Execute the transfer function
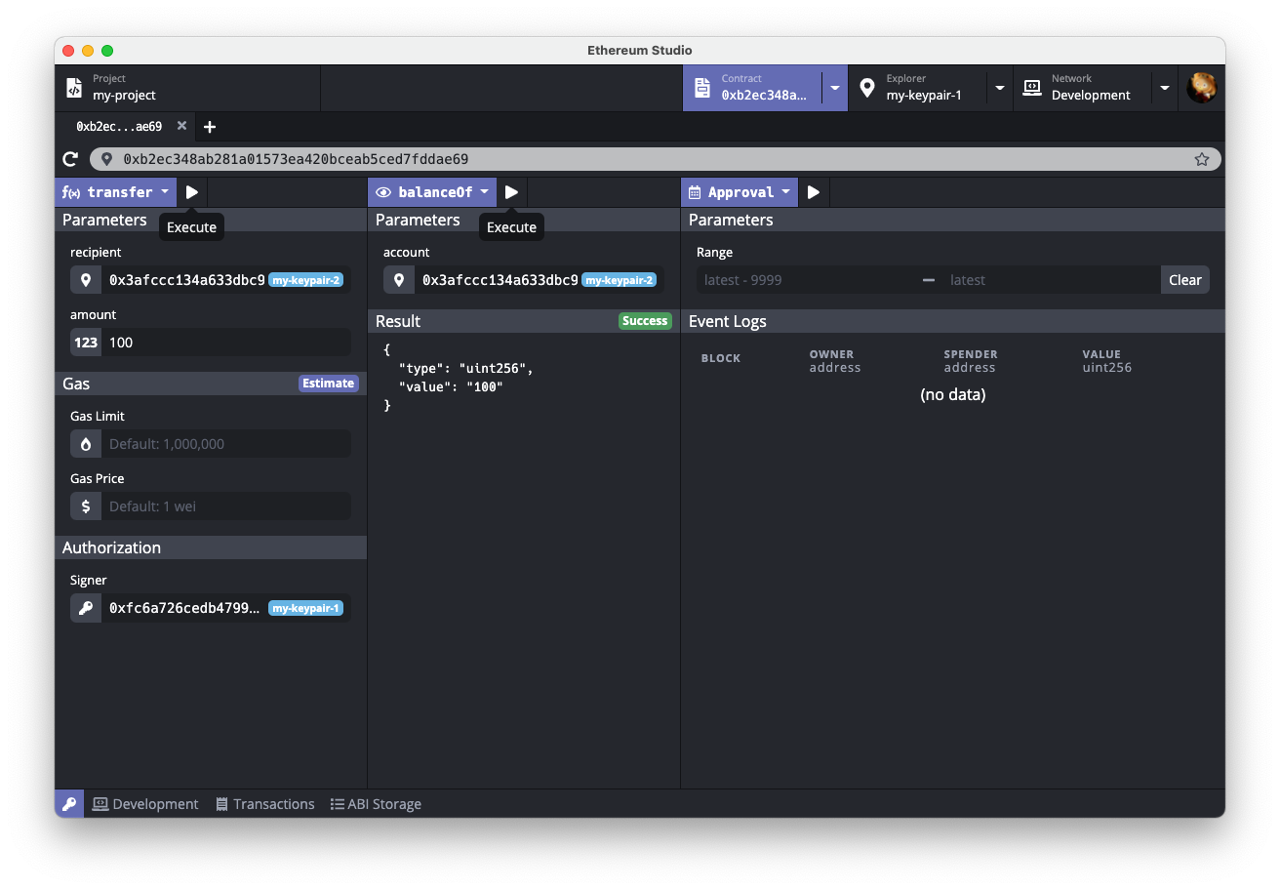Viewport: 1280px width, 890px height. (x=192, y=192)
